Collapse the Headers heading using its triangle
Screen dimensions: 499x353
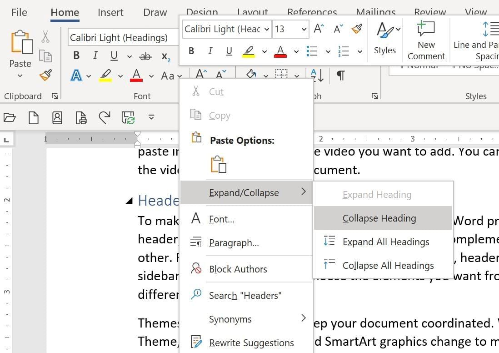[x=130, y=199]
